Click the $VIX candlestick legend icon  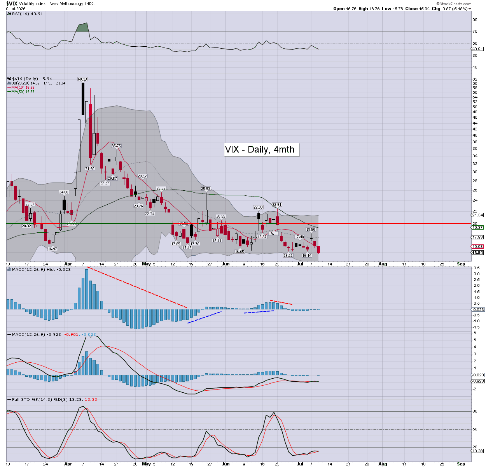pyautogui.click(x=9, y=79)
